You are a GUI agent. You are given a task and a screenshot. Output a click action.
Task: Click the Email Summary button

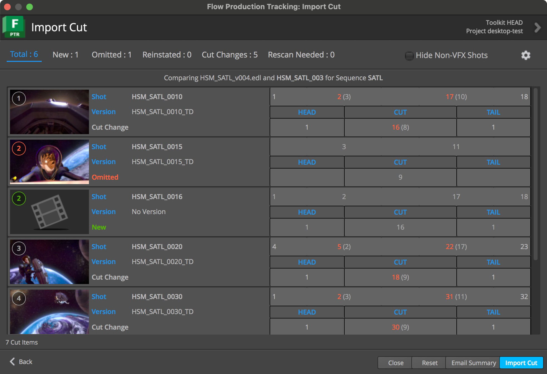(x=473, y=363)
